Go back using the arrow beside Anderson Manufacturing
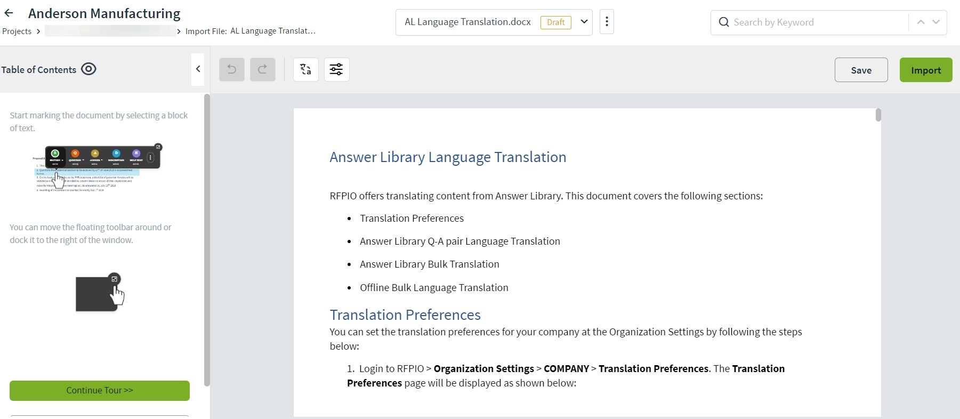960x419 pixels. [x=9, y=13]
